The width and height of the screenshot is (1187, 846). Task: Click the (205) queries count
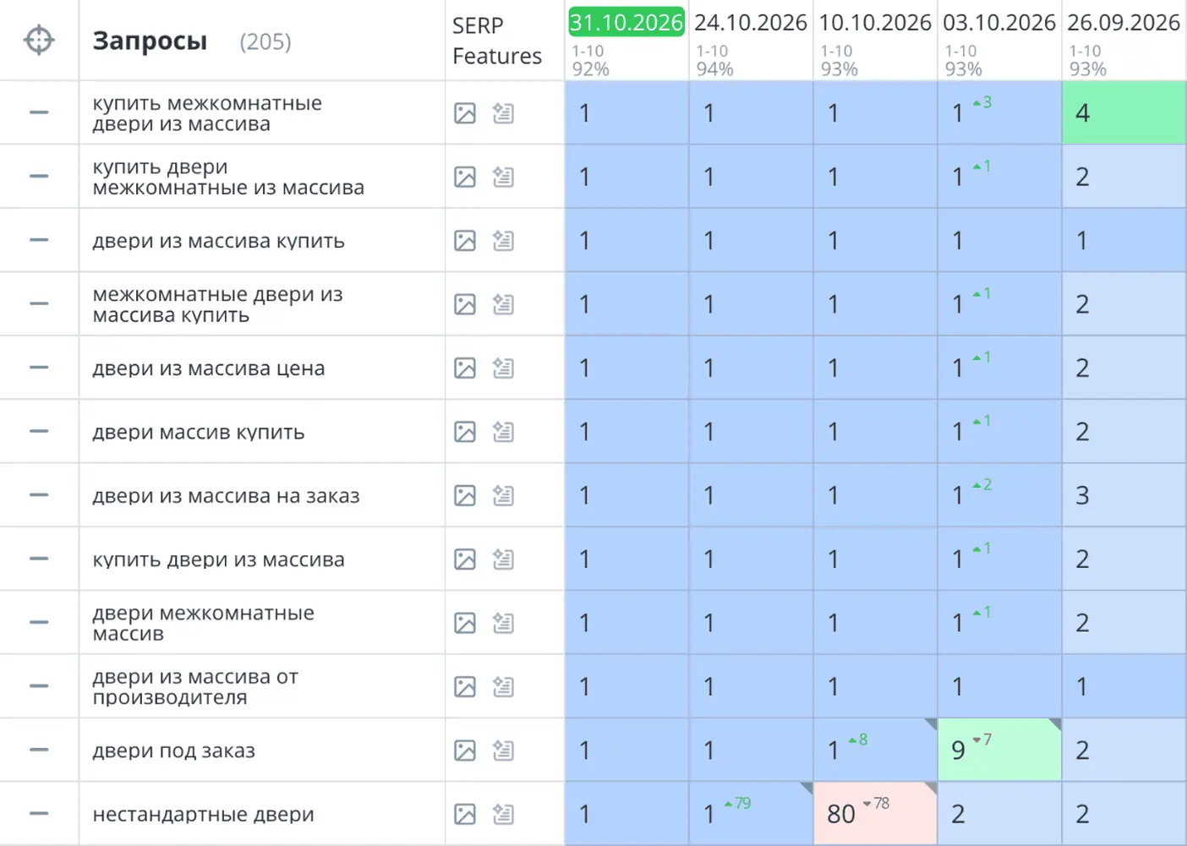click(265, 41)
